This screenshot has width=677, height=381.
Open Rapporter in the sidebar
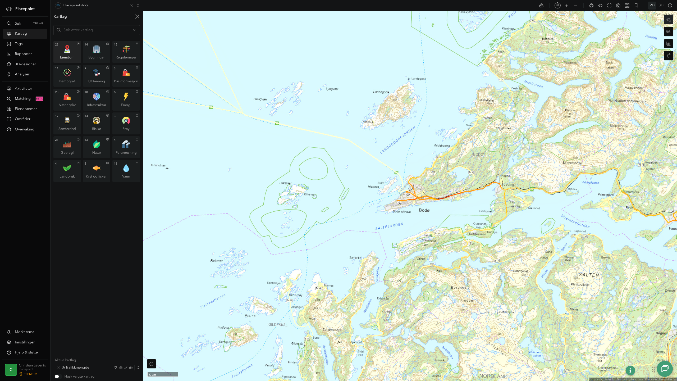coord(25,54)
